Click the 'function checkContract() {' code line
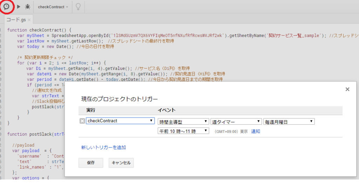 coord(39,30)
